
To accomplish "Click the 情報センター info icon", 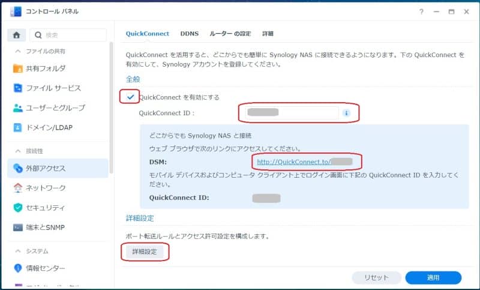I will coord(18,268).
